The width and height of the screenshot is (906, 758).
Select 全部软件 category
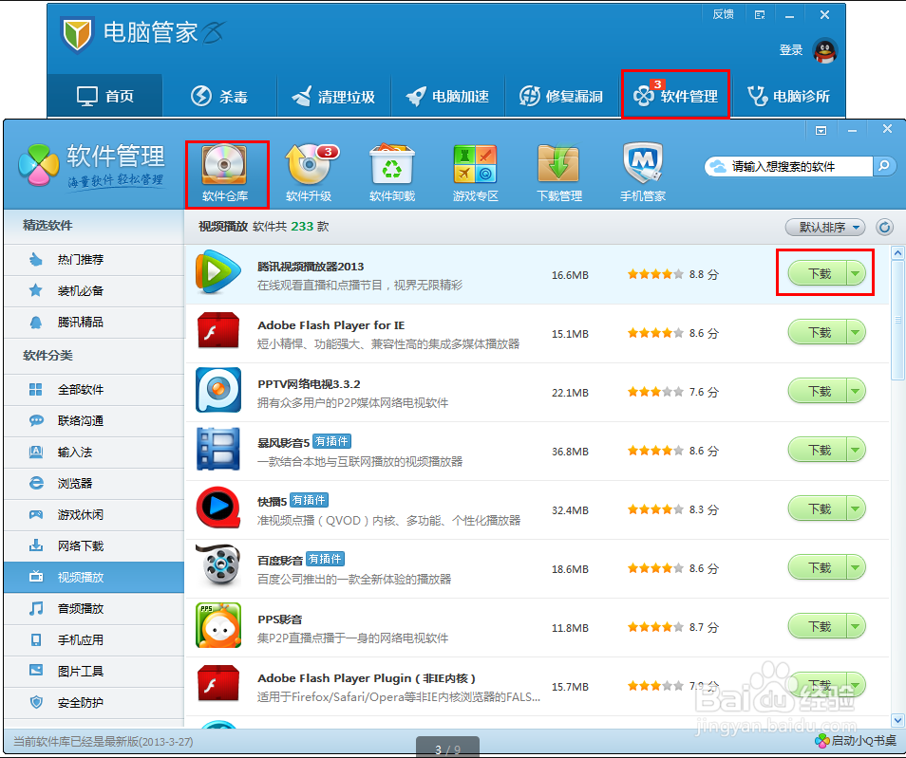[94, 389]
